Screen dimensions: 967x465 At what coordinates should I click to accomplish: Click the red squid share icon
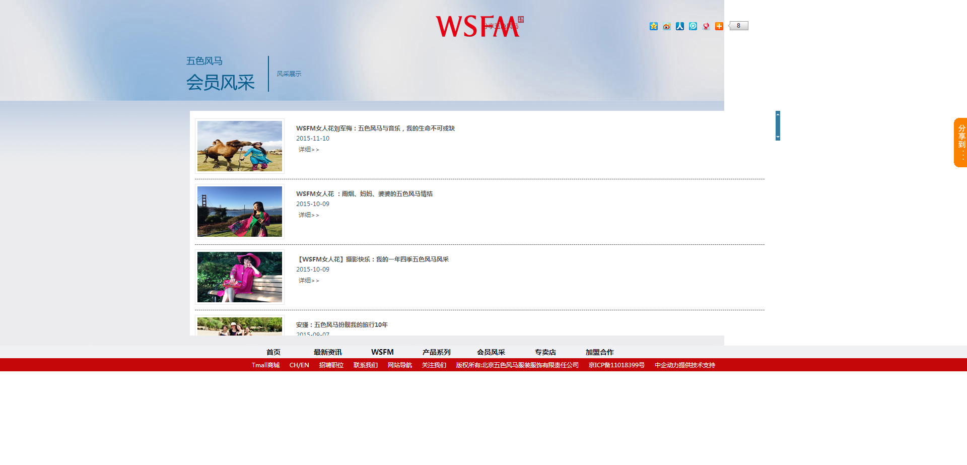click(706, 26)
